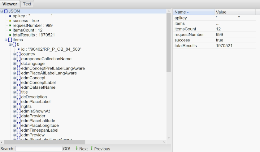Click the green up arrow Previous icon

tap(92, 148)
